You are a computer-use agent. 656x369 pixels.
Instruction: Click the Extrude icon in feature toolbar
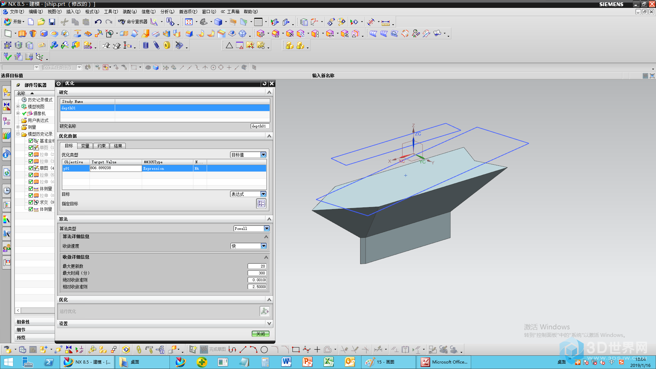[x=22, y=33]
